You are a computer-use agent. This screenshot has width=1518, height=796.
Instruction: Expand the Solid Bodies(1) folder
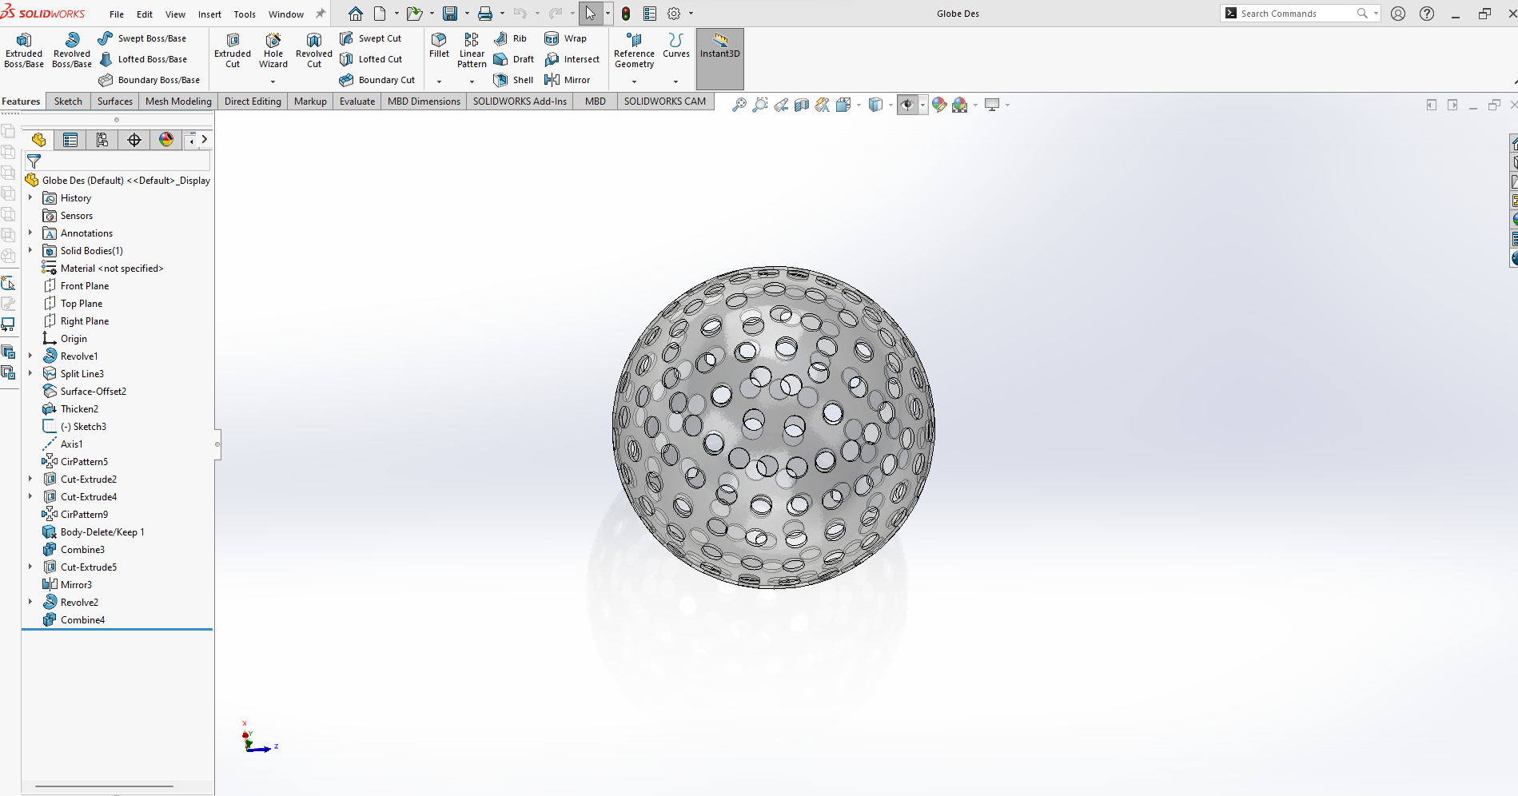point(30,250)
